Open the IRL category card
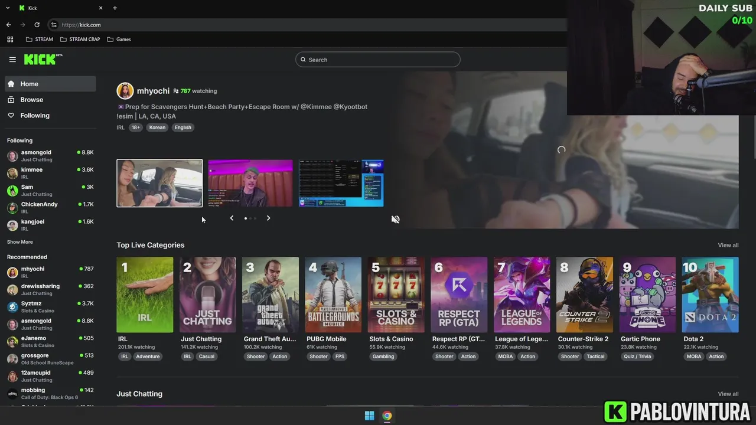 145,295
